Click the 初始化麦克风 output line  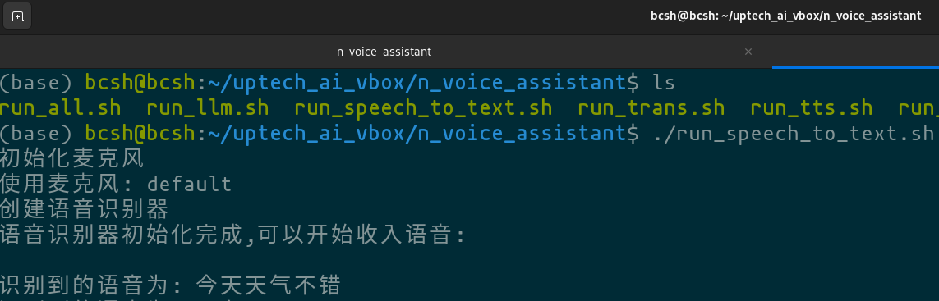tap(72, 158)
